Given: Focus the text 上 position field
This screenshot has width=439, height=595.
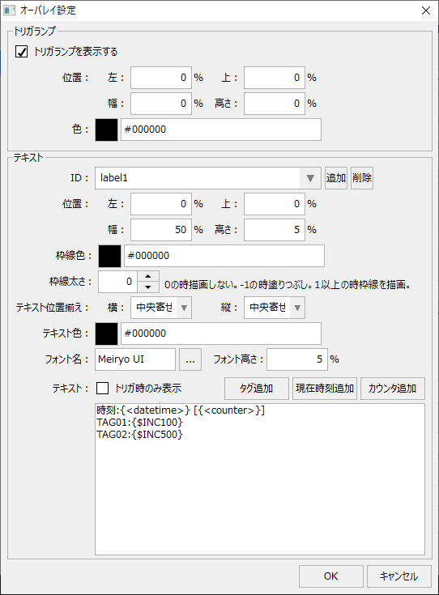Looking at the screenshot, I should pyautogui.click(x=275, y=204).
